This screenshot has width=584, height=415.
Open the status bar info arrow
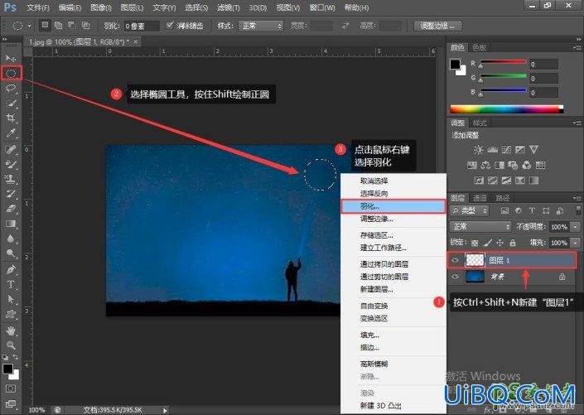(165, 410)
